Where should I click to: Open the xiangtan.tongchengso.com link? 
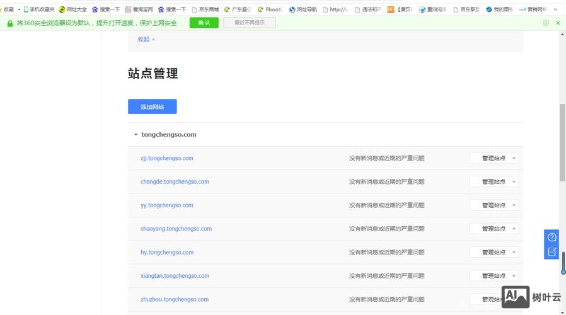175,276
